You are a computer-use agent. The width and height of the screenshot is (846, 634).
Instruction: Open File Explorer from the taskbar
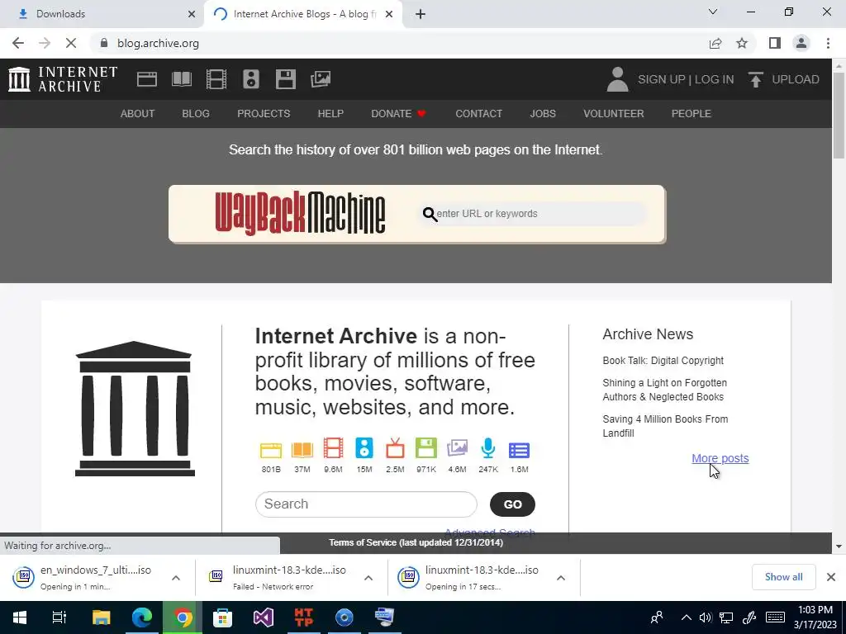coord(101,617)
